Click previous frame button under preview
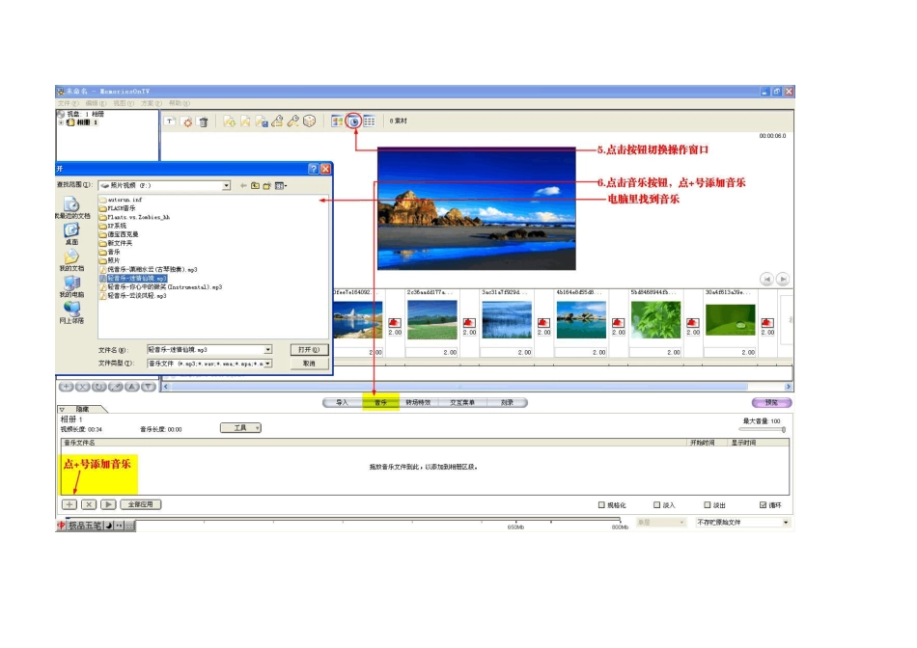The image size is (917, 648). pyautogui.click(x=766, y=280)
